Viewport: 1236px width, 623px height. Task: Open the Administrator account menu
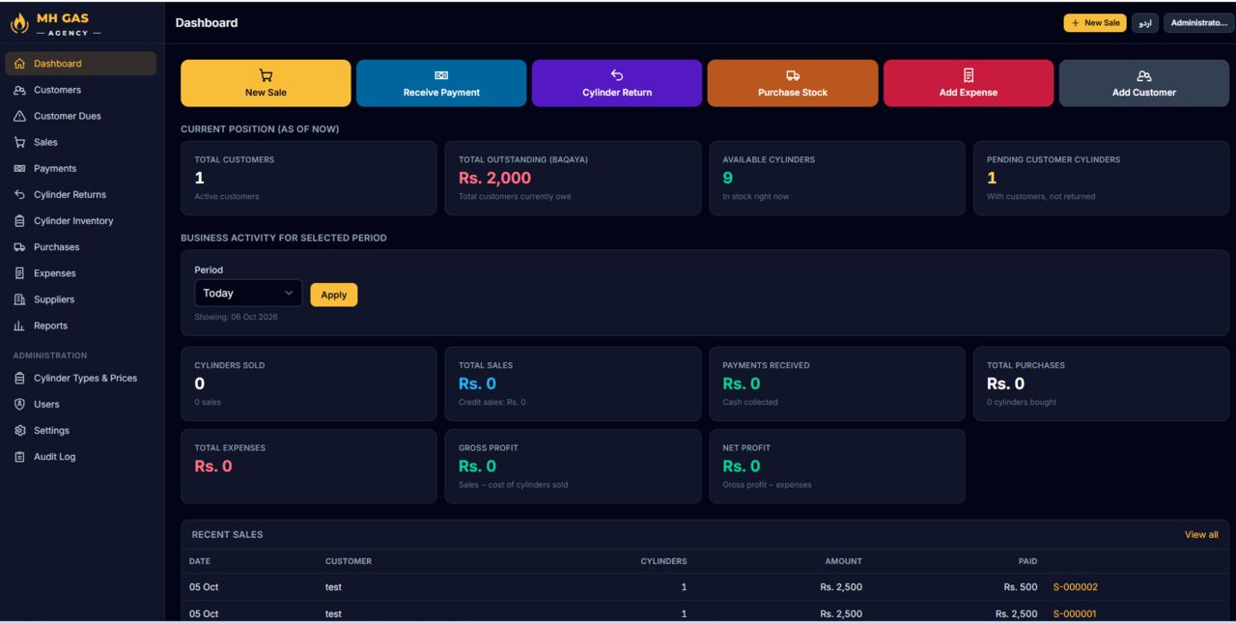click(x=1199, y=23)
